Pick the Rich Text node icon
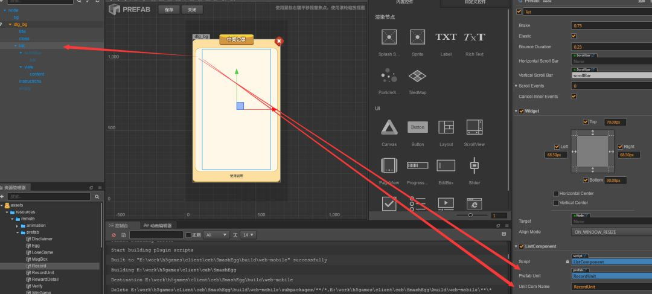This screenshot has height=294, width=652. pos(475,37)
